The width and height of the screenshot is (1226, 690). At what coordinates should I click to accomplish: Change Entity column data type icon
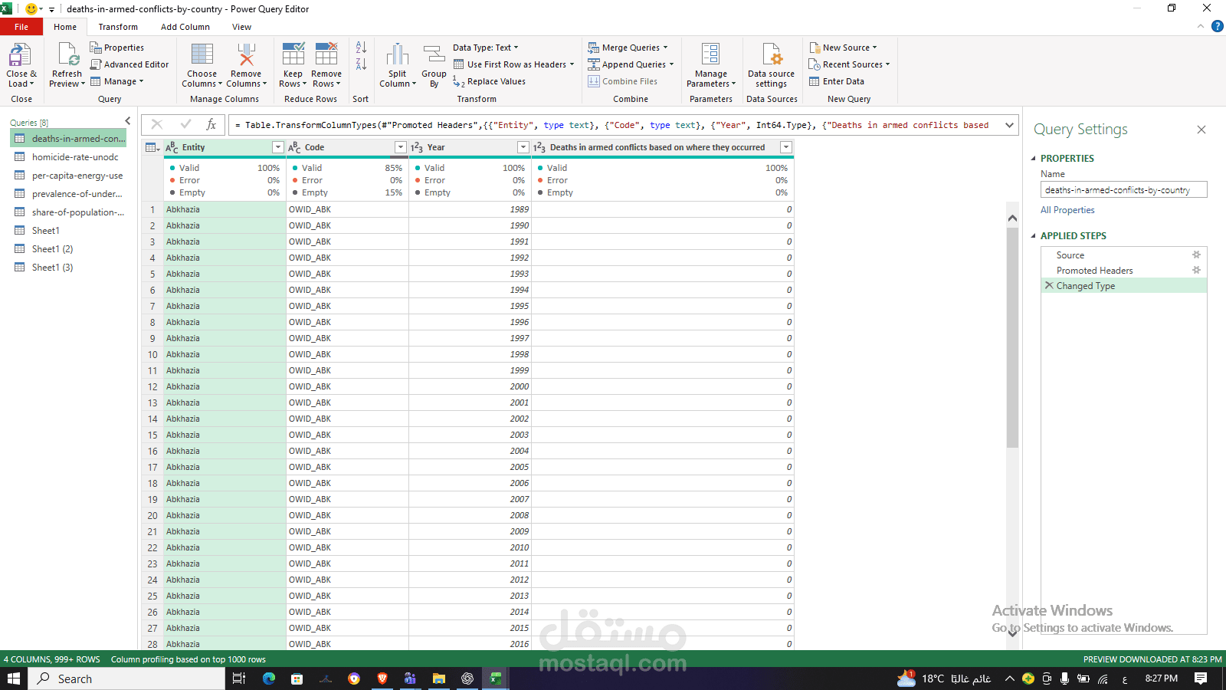[x=172, y=147]
